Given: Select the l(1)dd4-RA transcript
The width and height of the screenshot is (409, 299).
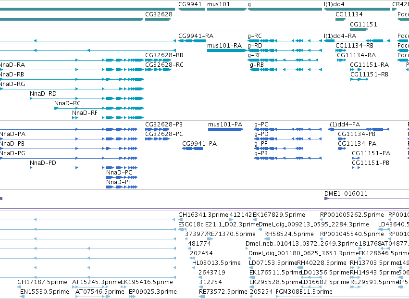Looking at the screenshot, I should coord(357,41).
